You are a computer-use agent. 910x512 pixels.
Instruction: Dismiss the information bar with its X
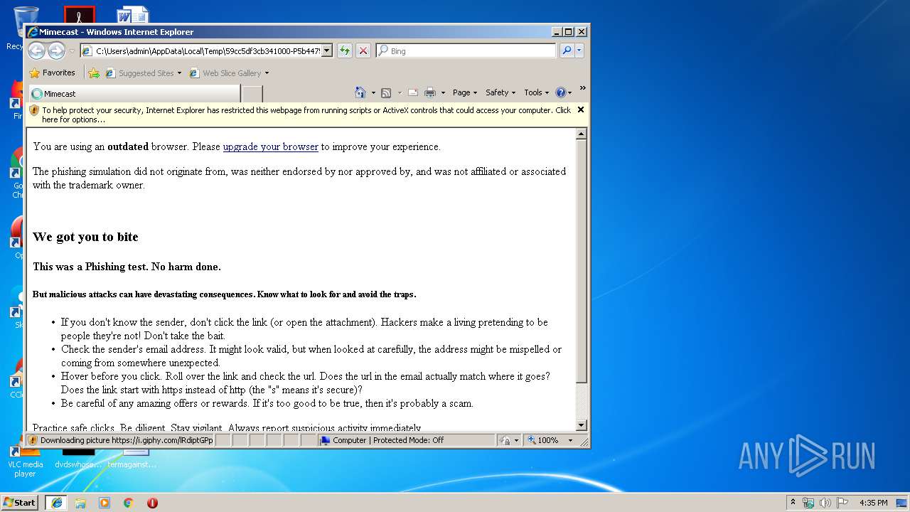tap(581, 110)
